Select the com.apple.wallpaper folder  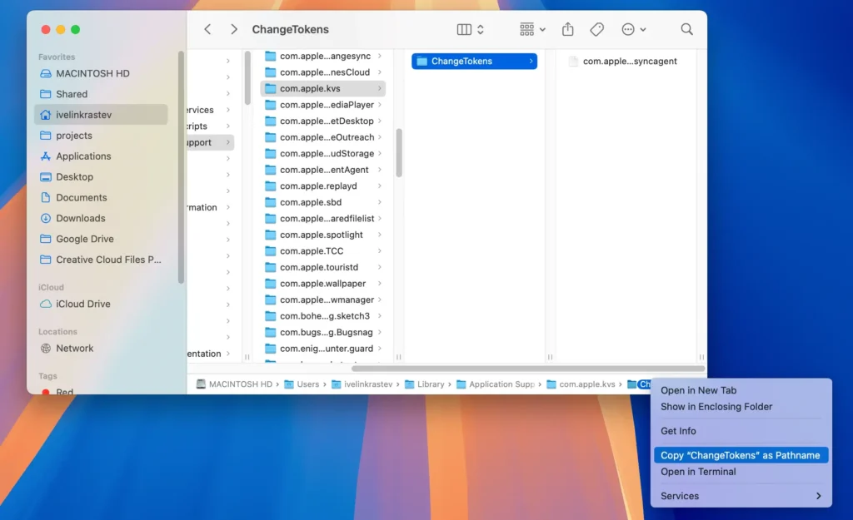pos(323,284)
